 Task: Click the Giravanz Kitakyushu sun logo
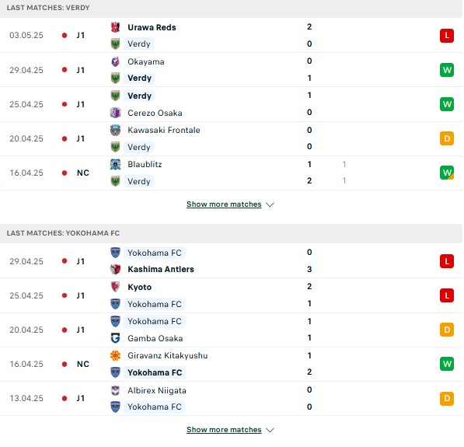click(115, 355)
